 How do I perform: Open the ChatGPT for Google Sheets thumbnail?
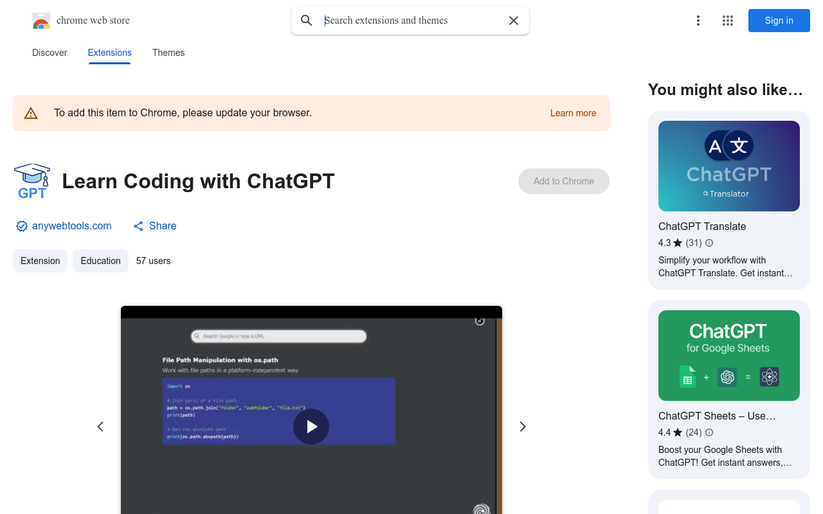point(729,355)
